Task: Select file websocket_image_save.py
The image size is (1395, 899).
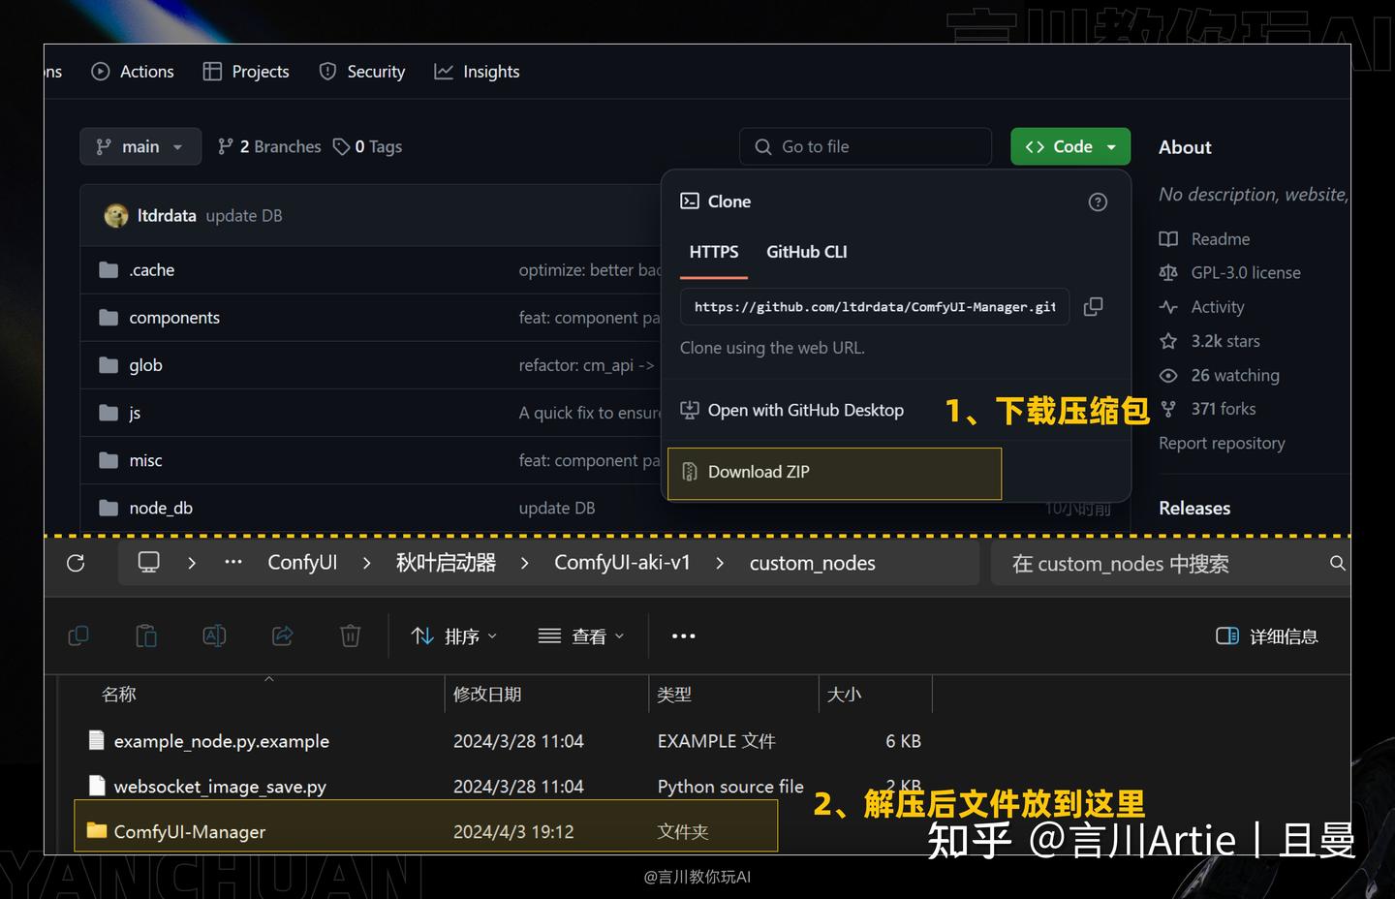Action: coord(220,787)
